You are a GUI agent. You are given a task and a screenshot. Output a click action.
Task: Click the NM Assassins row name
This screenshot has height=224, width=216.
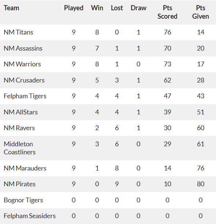(x=23, y=48)
